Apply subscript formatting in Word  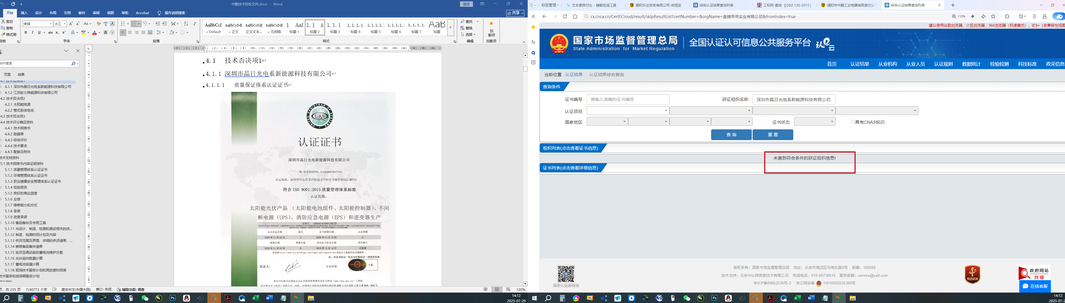57,33
